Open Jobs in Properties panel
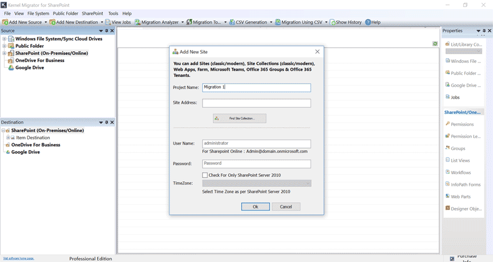This screenshot has height=262, width=493. click(x=452, y=97)
